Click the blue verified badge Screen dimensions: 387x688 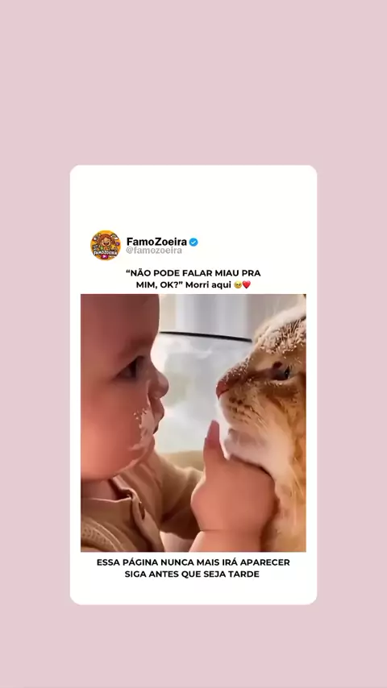(x=193, y=242)
